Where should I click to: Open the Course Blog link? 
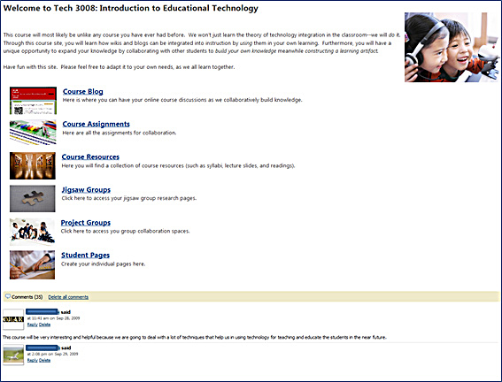coord(83,91)
